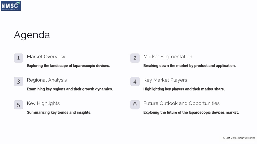Click the NMSC logo in the corner

coord(11,6)
